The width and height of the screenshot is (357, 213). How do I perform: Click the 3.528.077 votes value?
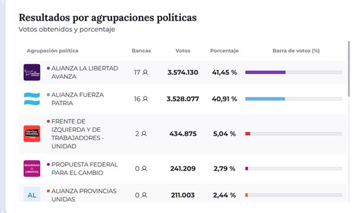(x=183, y=99)
